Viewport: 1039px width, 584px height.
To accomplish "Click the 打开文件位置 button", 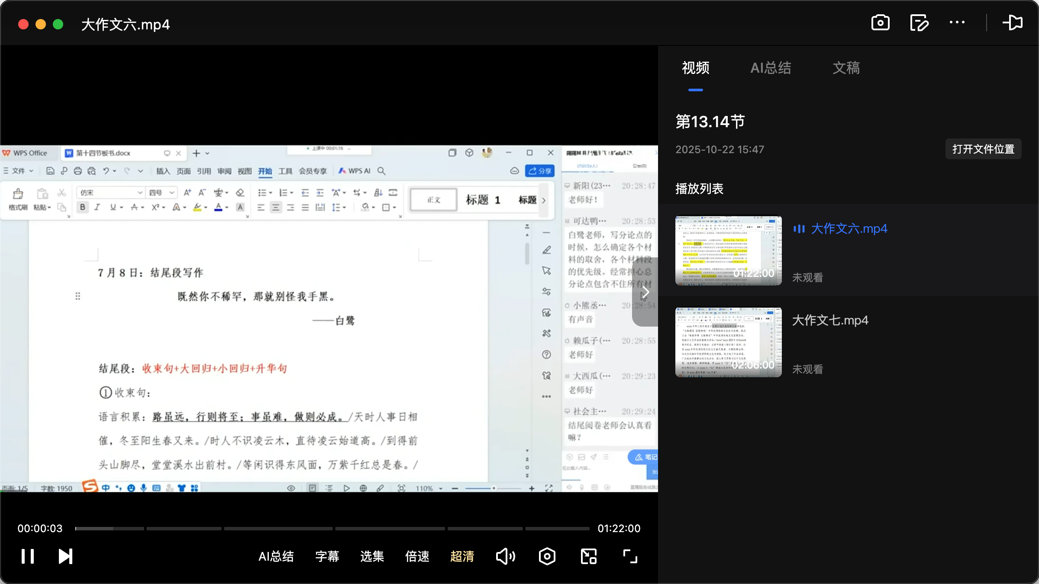I will [983, 149].
